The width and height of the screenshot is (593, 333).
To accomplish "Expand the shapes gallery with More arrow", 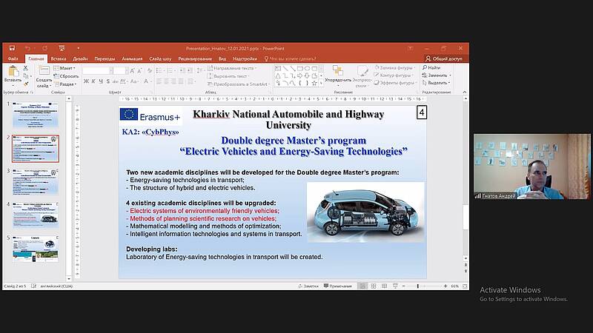I will click(x=321, y=83).
